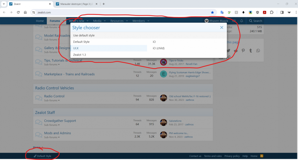Open Privacy policy footer link

(232, 156)
